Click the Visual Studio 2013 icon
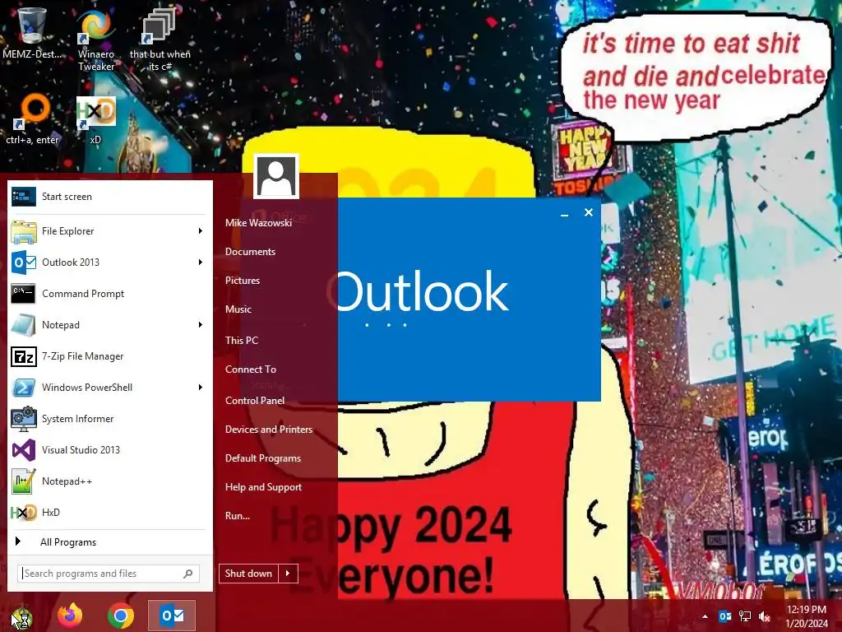 [24, 450]
